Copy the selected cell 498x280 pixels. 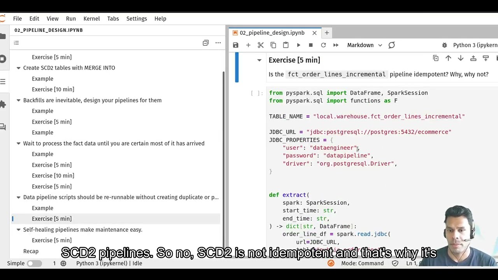coord(273,45)
